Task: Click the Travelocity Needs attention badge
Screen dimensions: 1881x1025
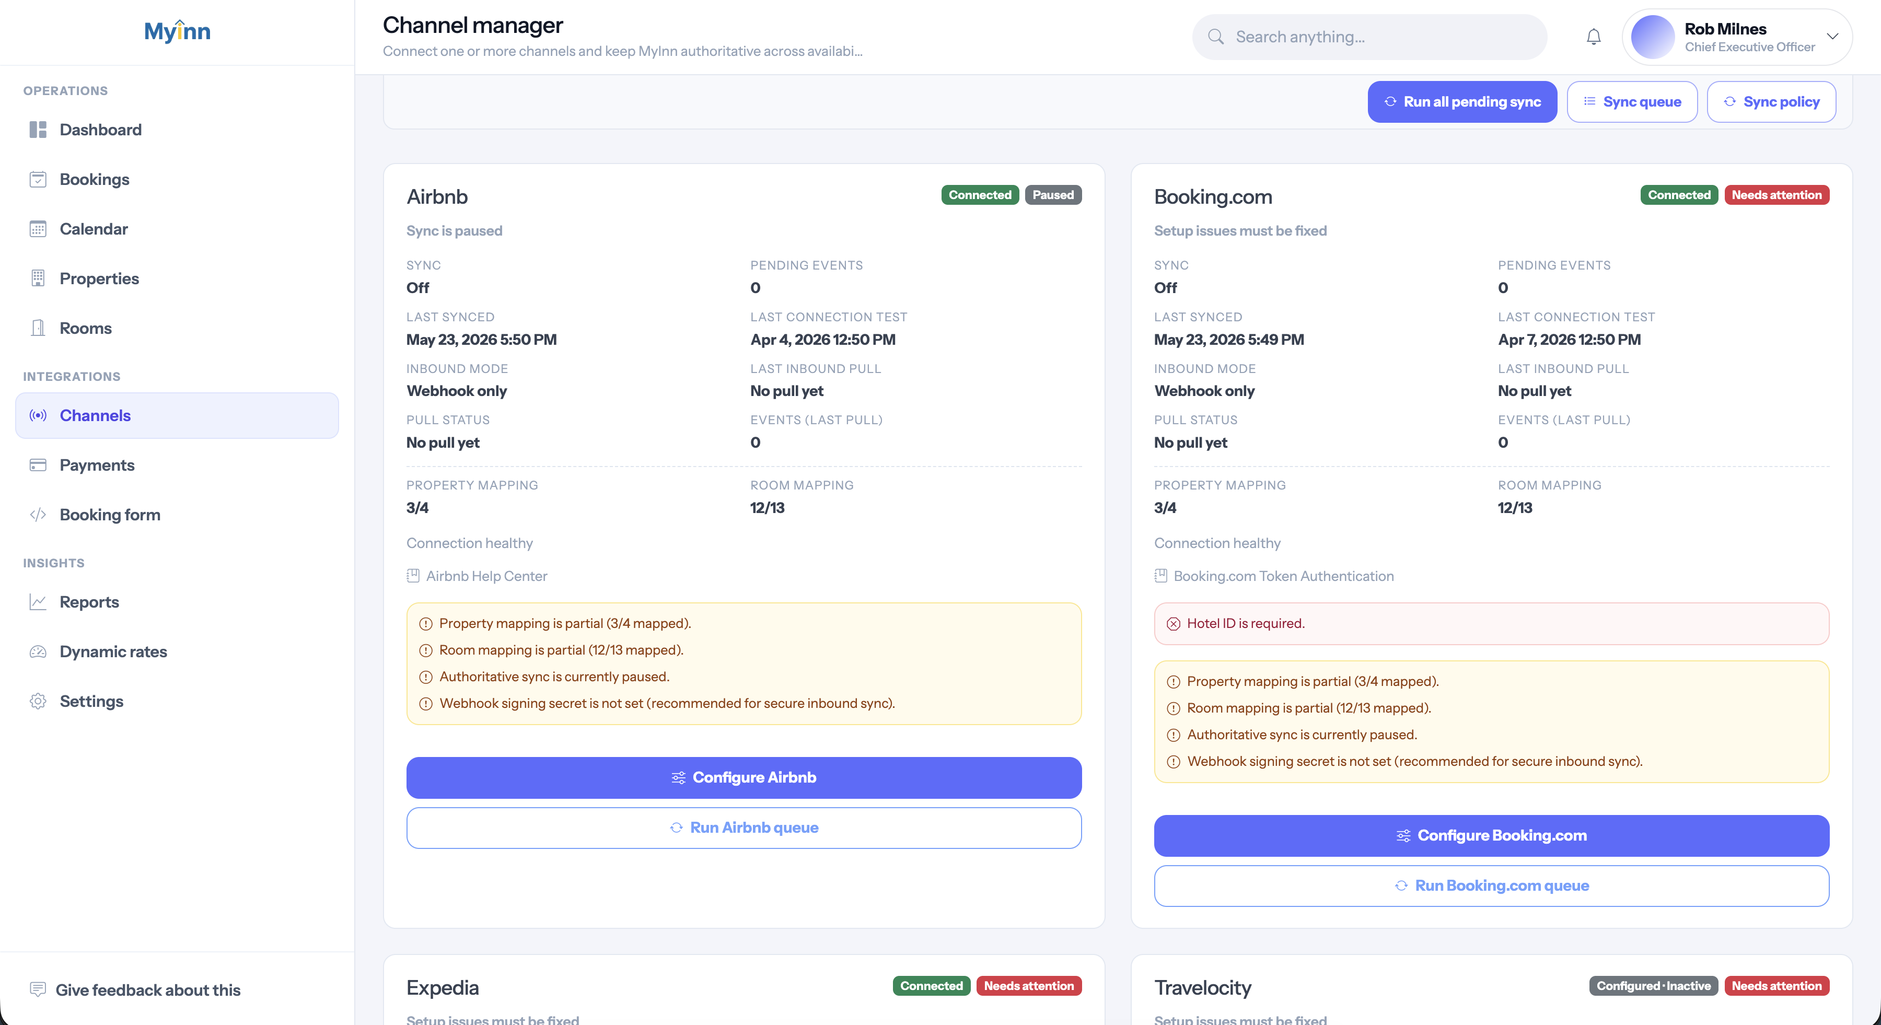Action: click(1776, 986)
